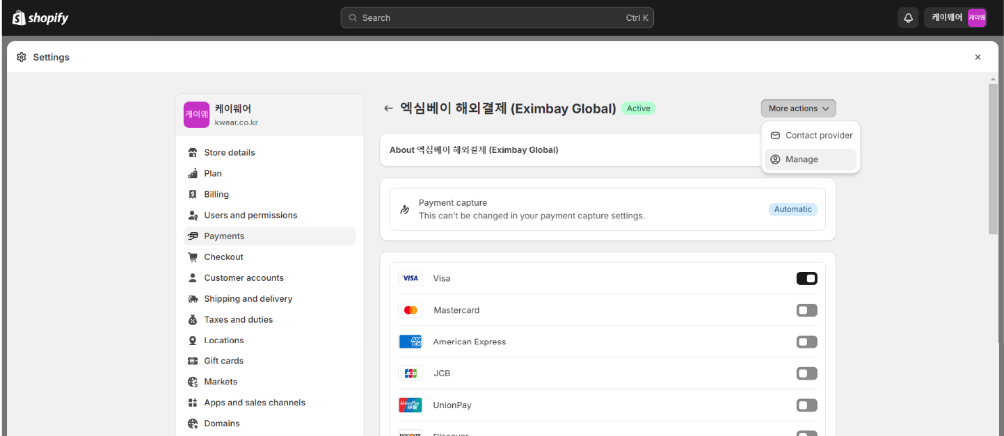Click the Markets globe icon

[193, 382]
